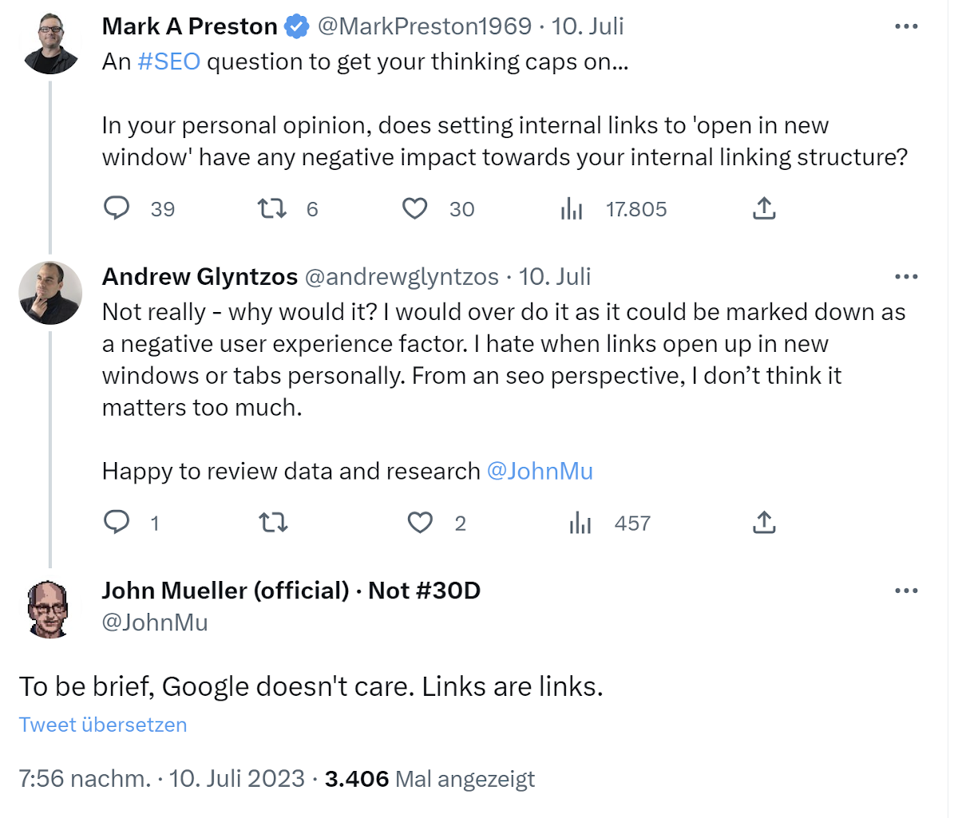Click Mark Preston's blue verified badge
This screenshot has height=818, width=958.
pos(295,26)
